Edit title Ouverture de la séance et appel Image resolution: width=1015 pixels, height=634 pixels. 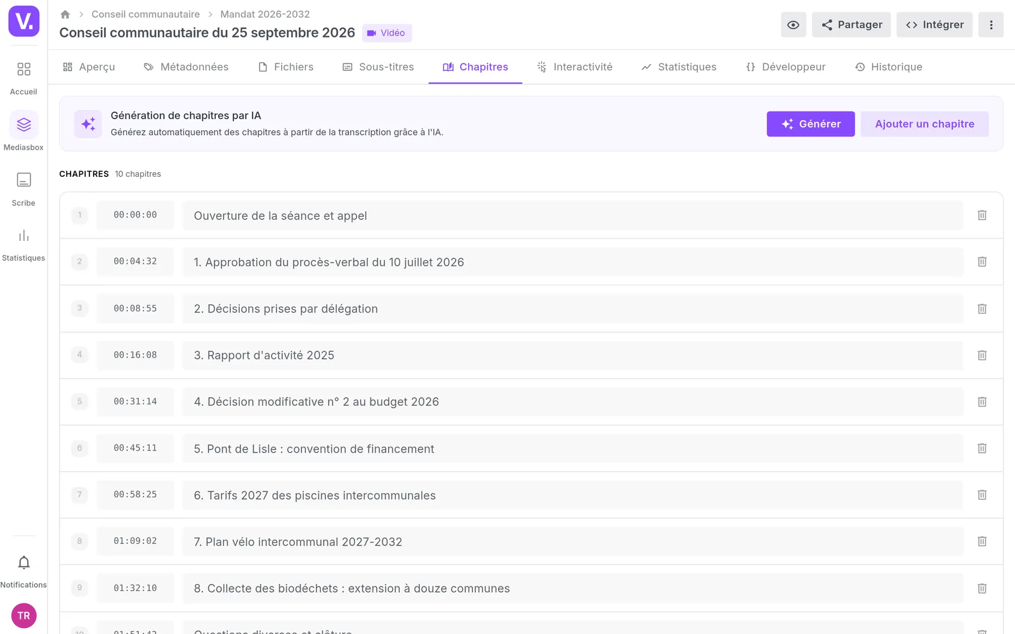pos(573,216)
